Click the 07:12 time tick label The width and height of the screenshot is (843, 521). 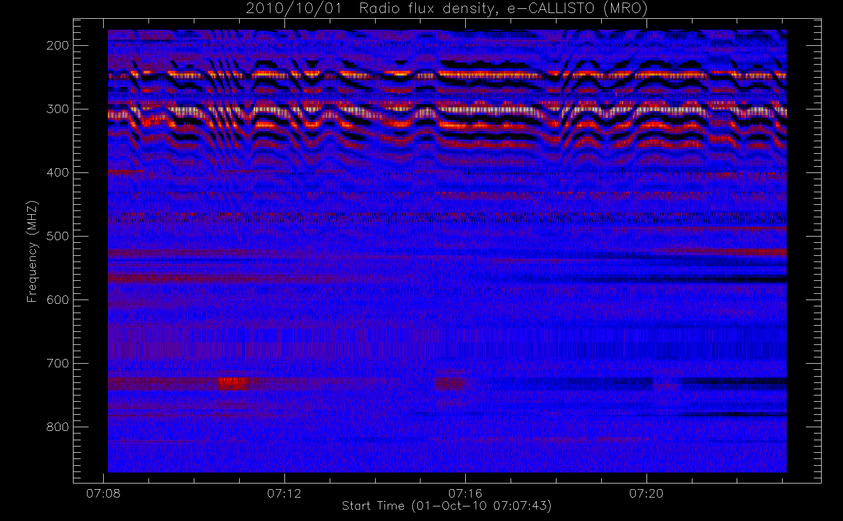coord(284,493)
